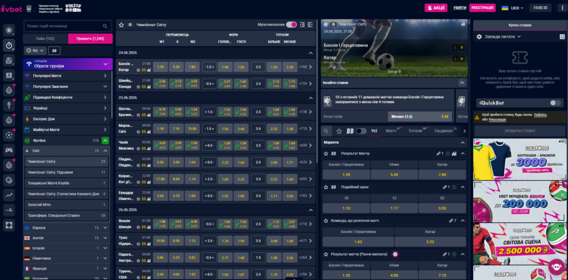Click the fullscreen frame icon in left rail
568x280 pixels.
9,225
